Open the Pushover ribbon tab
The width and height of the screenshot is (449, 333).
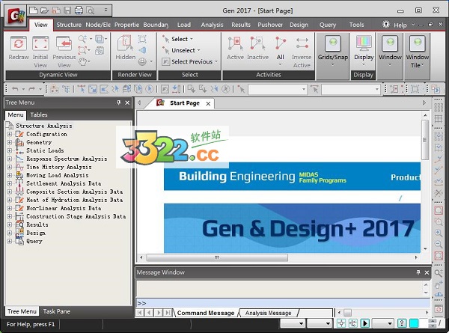[x=270, y=25]
